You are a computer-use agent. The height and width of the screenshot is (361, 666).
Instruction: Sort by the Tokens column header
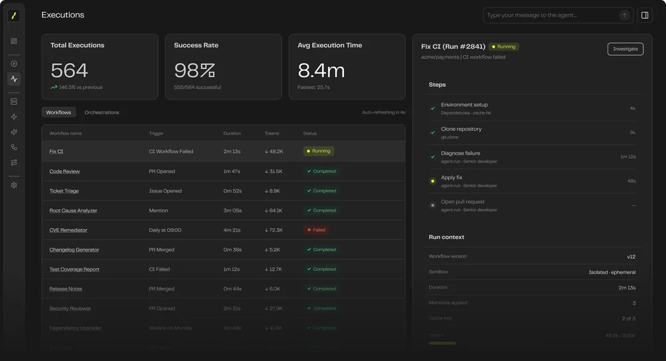pyautogui.click(x=272, y=133)
